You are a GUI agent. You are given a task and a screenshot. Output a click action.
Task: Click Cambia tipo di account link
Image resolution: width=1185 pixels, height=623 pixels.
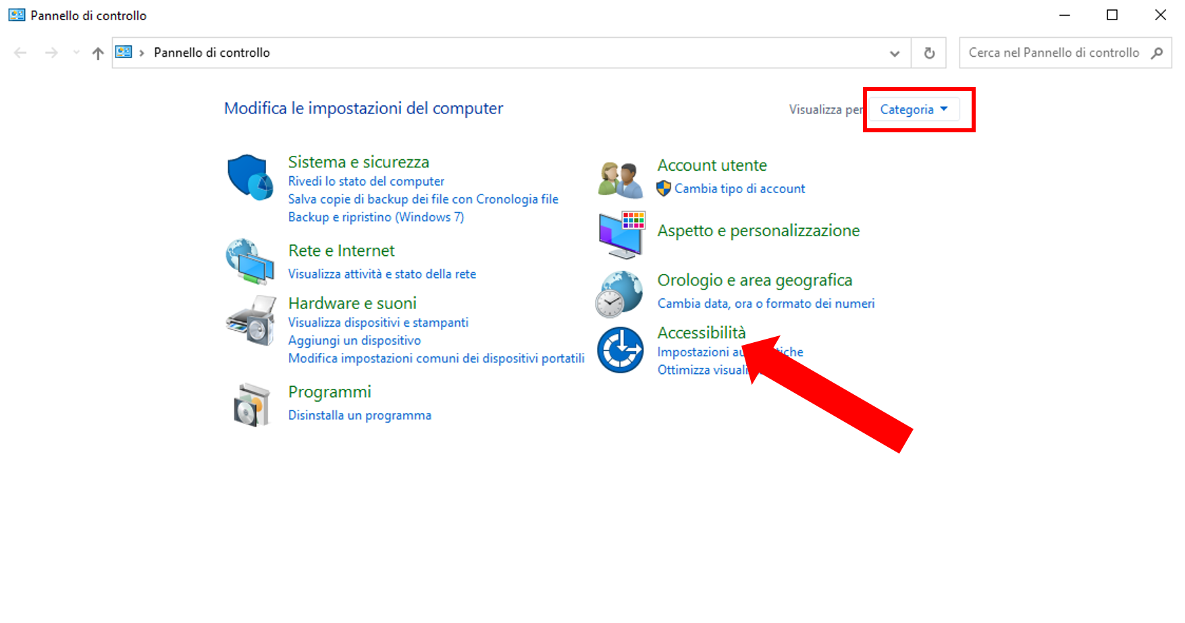coord(740,188)
